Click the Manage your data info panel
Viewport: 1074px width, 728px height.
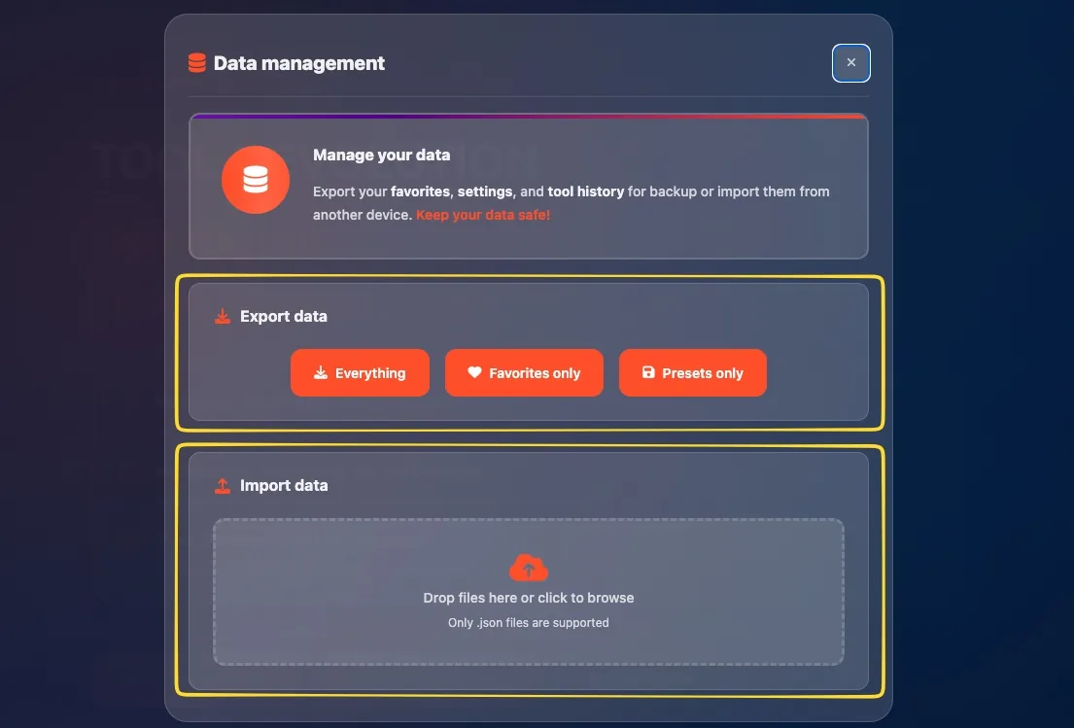point(529,185)
